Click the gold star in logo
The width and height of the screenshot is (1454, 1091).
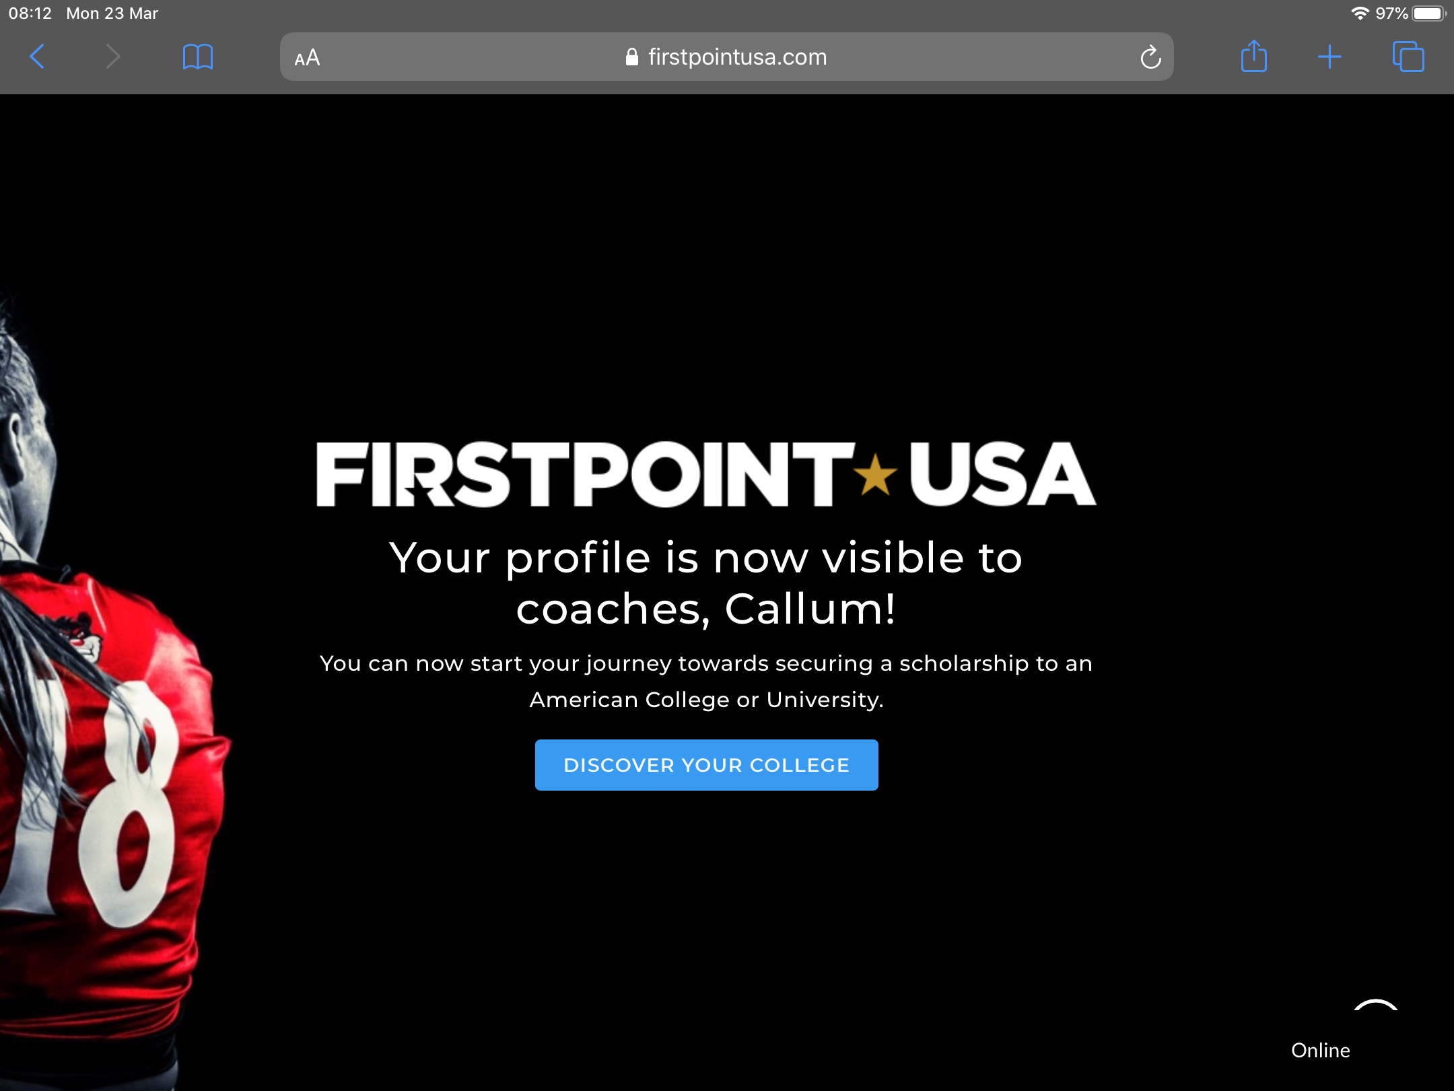click(x=875, y=475)
